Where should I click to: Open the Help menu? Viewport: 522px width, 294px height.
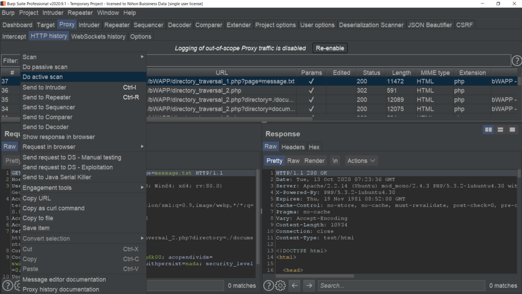click(130, 13)
